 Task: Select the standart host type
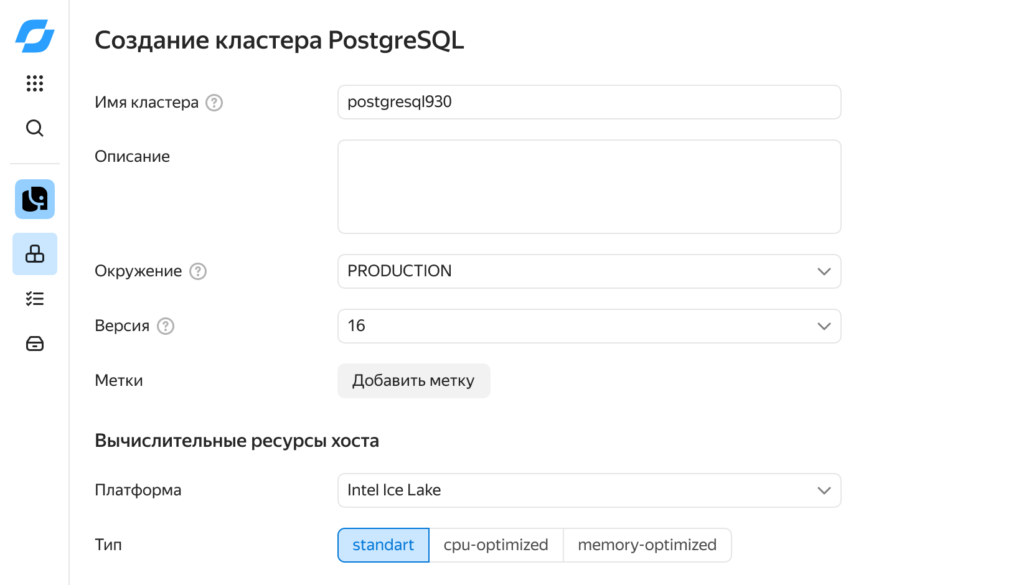click(383, 545)
